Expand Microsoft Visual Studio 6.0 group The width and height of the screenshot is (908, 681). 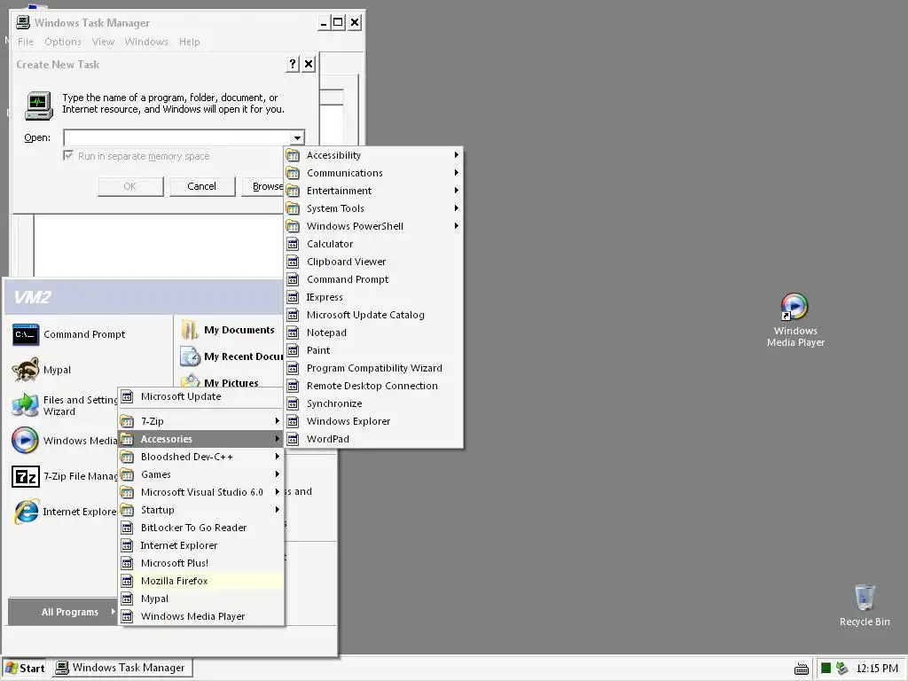point(201,492)
